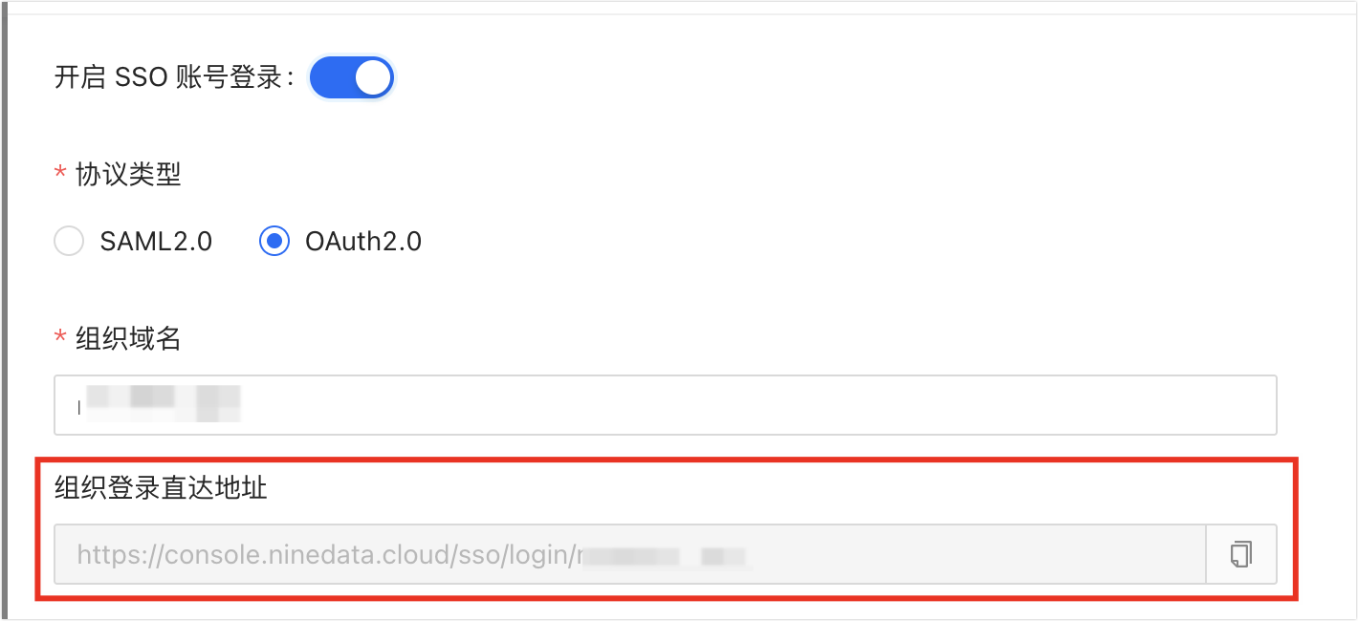Click the 组织域名 field label

point(128,338)
